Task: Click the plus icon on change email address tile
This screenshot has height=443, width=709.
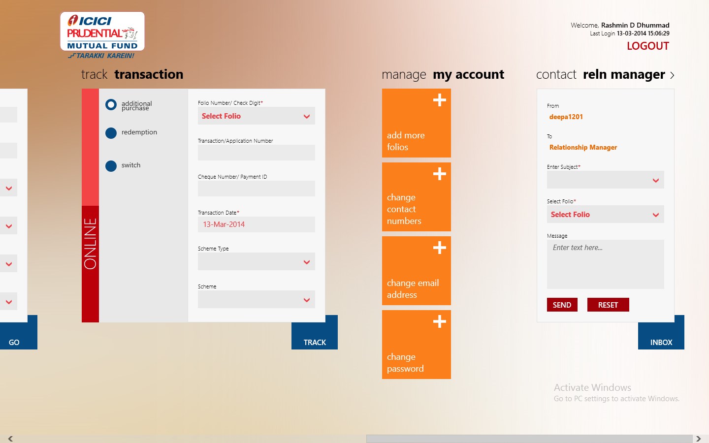Action: pos(439,248)
